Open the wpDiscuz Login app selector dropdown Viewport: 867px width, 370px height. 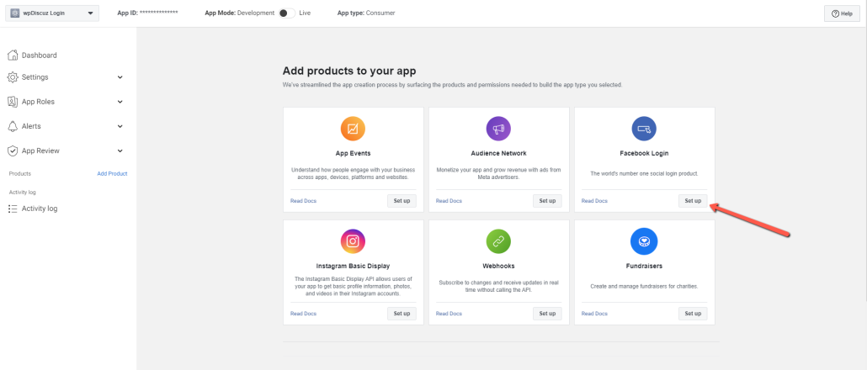point(54,13)
